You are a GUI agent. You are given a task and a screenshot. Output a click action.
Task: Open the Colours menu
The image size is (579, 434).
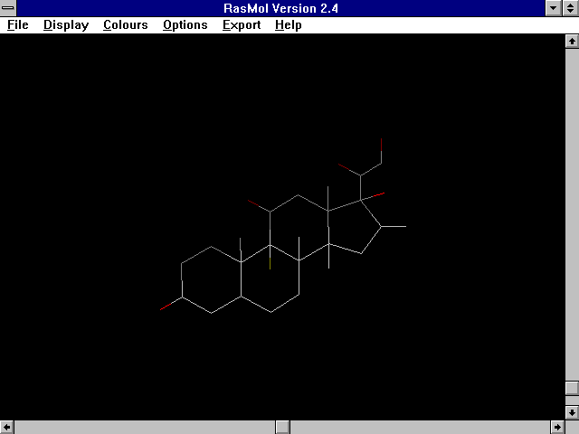coord(125,25)
